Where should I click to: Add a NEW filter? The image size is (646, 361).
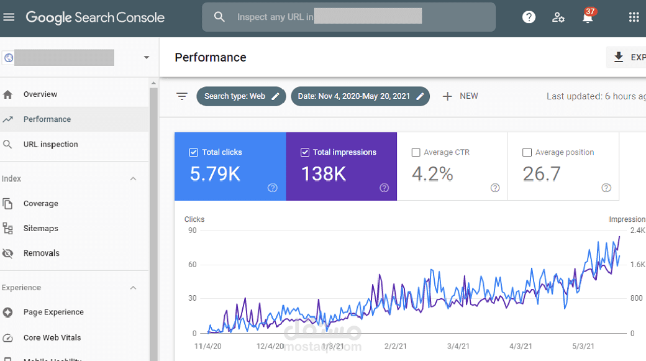click(x=460, y=96)
